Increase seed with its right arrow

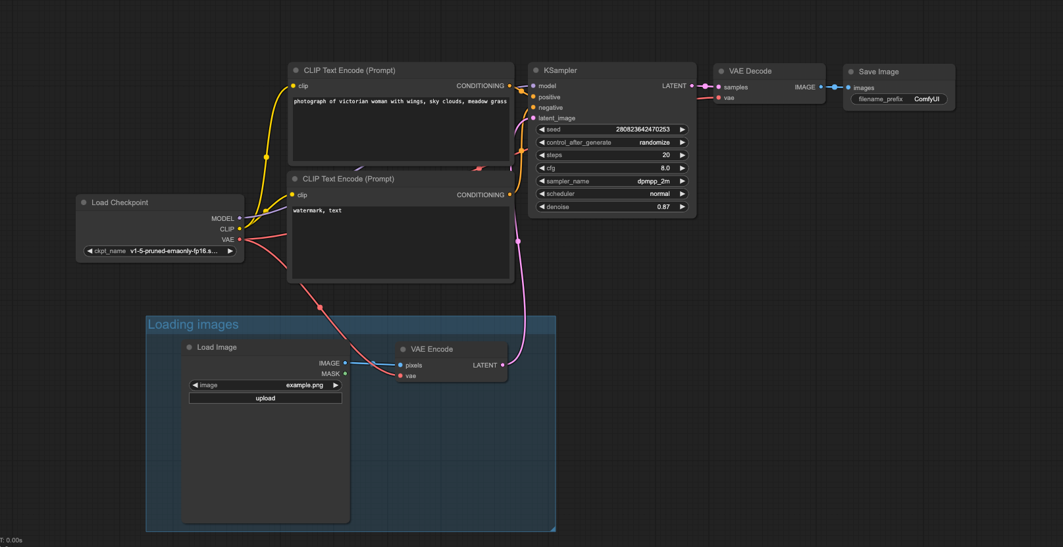(x=683, y=130)
